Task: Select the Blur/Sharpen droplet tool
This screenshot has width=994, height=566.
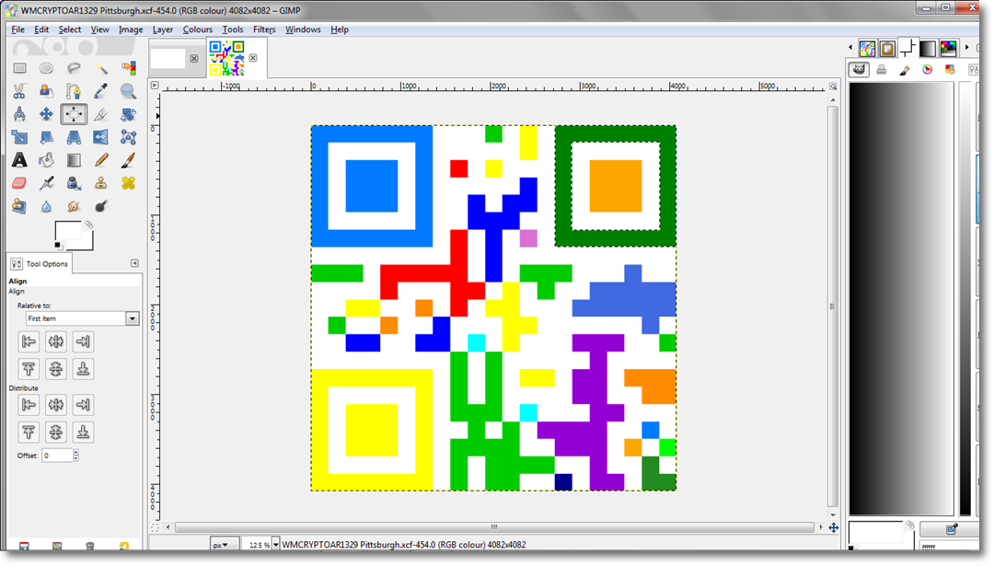Action: pos(46,206)
